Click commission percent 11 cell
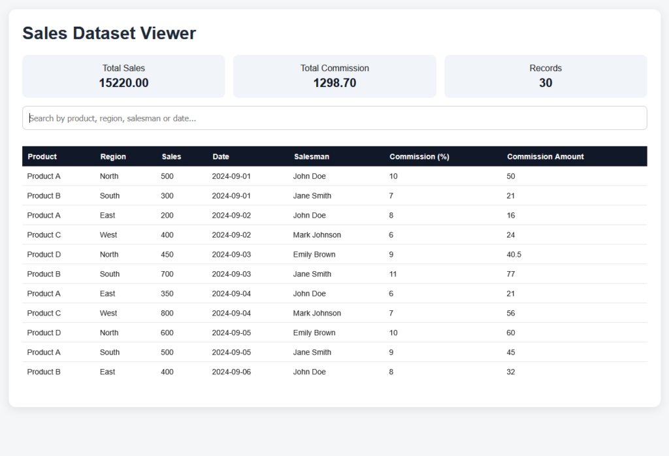 [393, 274]
